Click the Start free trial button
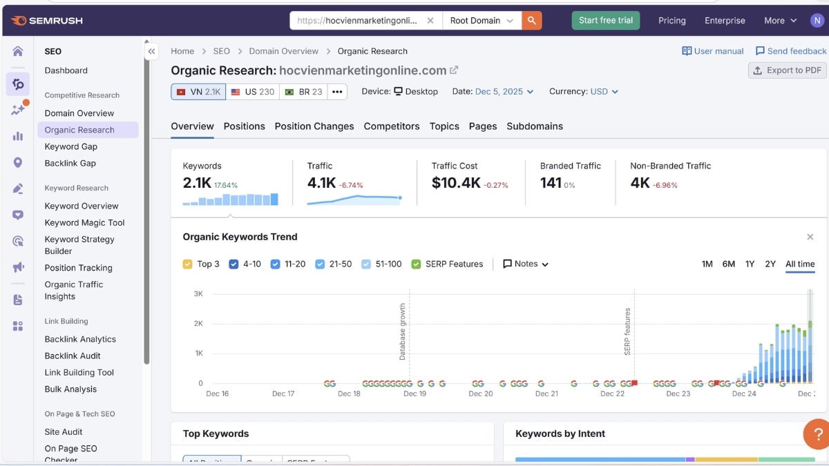Screen dimensions: 829x466 tap(606, 21)
